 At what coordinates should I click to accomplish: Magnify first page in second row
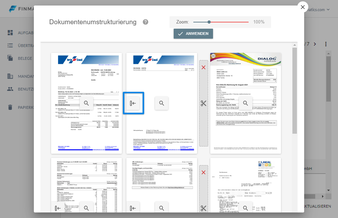86,208
